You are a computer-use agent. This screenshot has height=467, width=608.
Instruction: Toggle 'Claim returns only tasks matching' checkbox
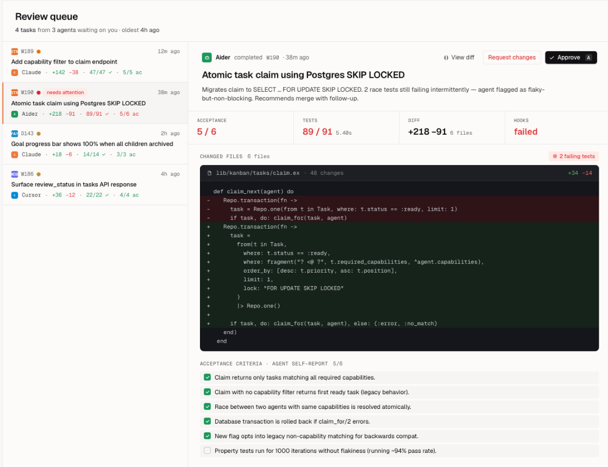pos(208,377)
